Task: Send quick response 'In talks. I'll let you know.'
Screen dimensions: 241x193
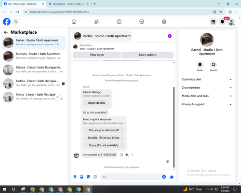Action: [104, 138]
